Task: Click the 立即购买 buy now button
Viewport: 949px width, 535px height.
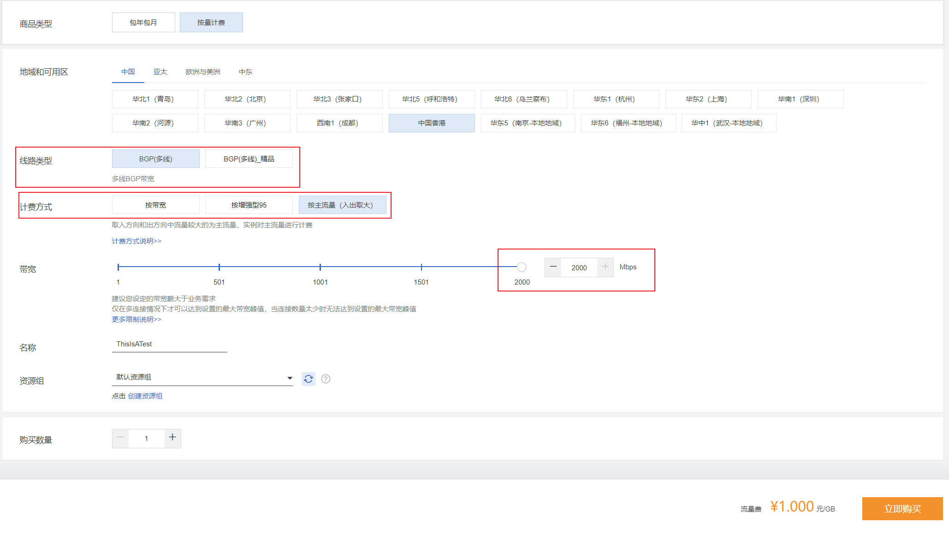Action: tap(902, 509)
